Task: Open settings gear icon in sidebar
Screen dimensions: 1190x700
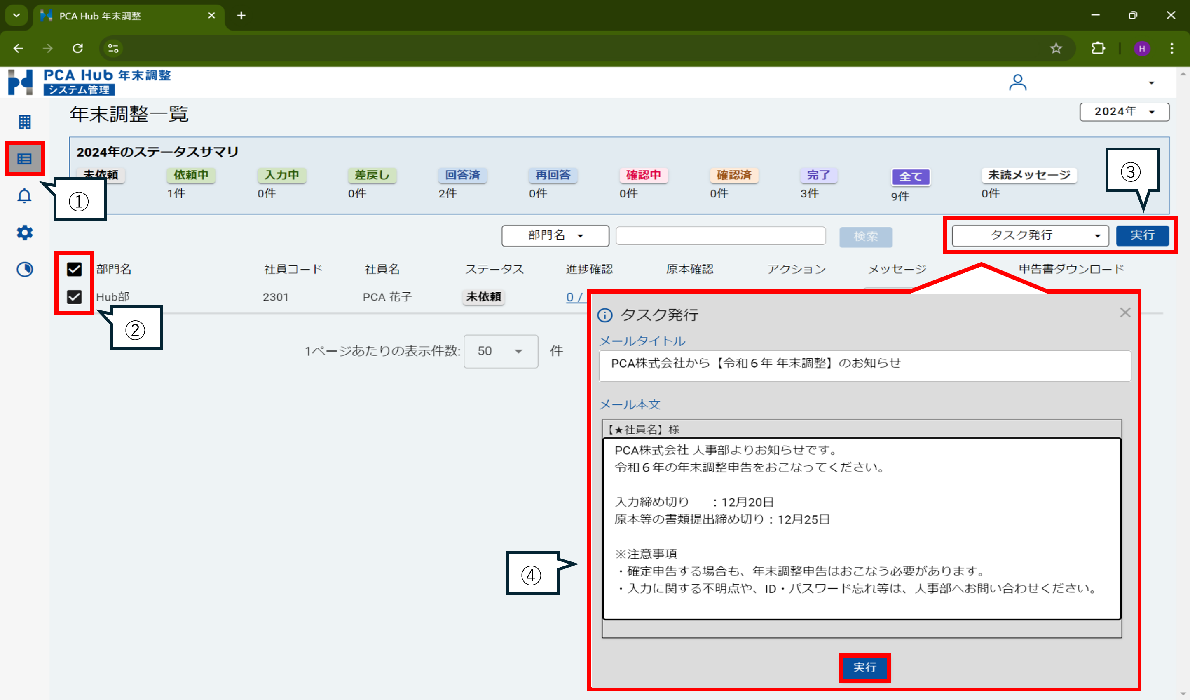Action: click(x=25, y=233)
